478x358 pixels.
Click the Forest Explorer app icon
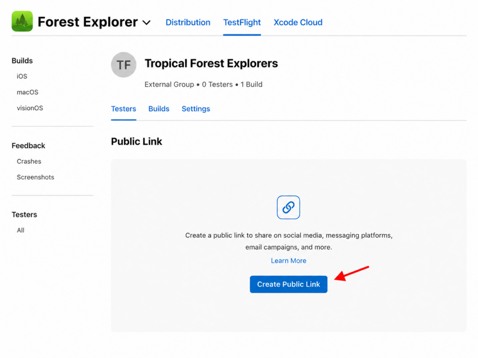click(x=22, y=21)
